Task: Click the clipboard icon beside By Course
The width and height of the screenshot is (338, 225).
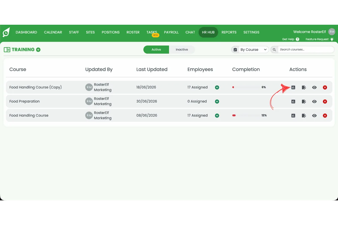Action: [235, 50]
